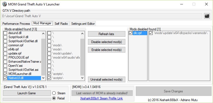Uncheck the MOMLauncher.dll checkbox
Viewport: 213px width, 103px height.
tap(5, 74)
